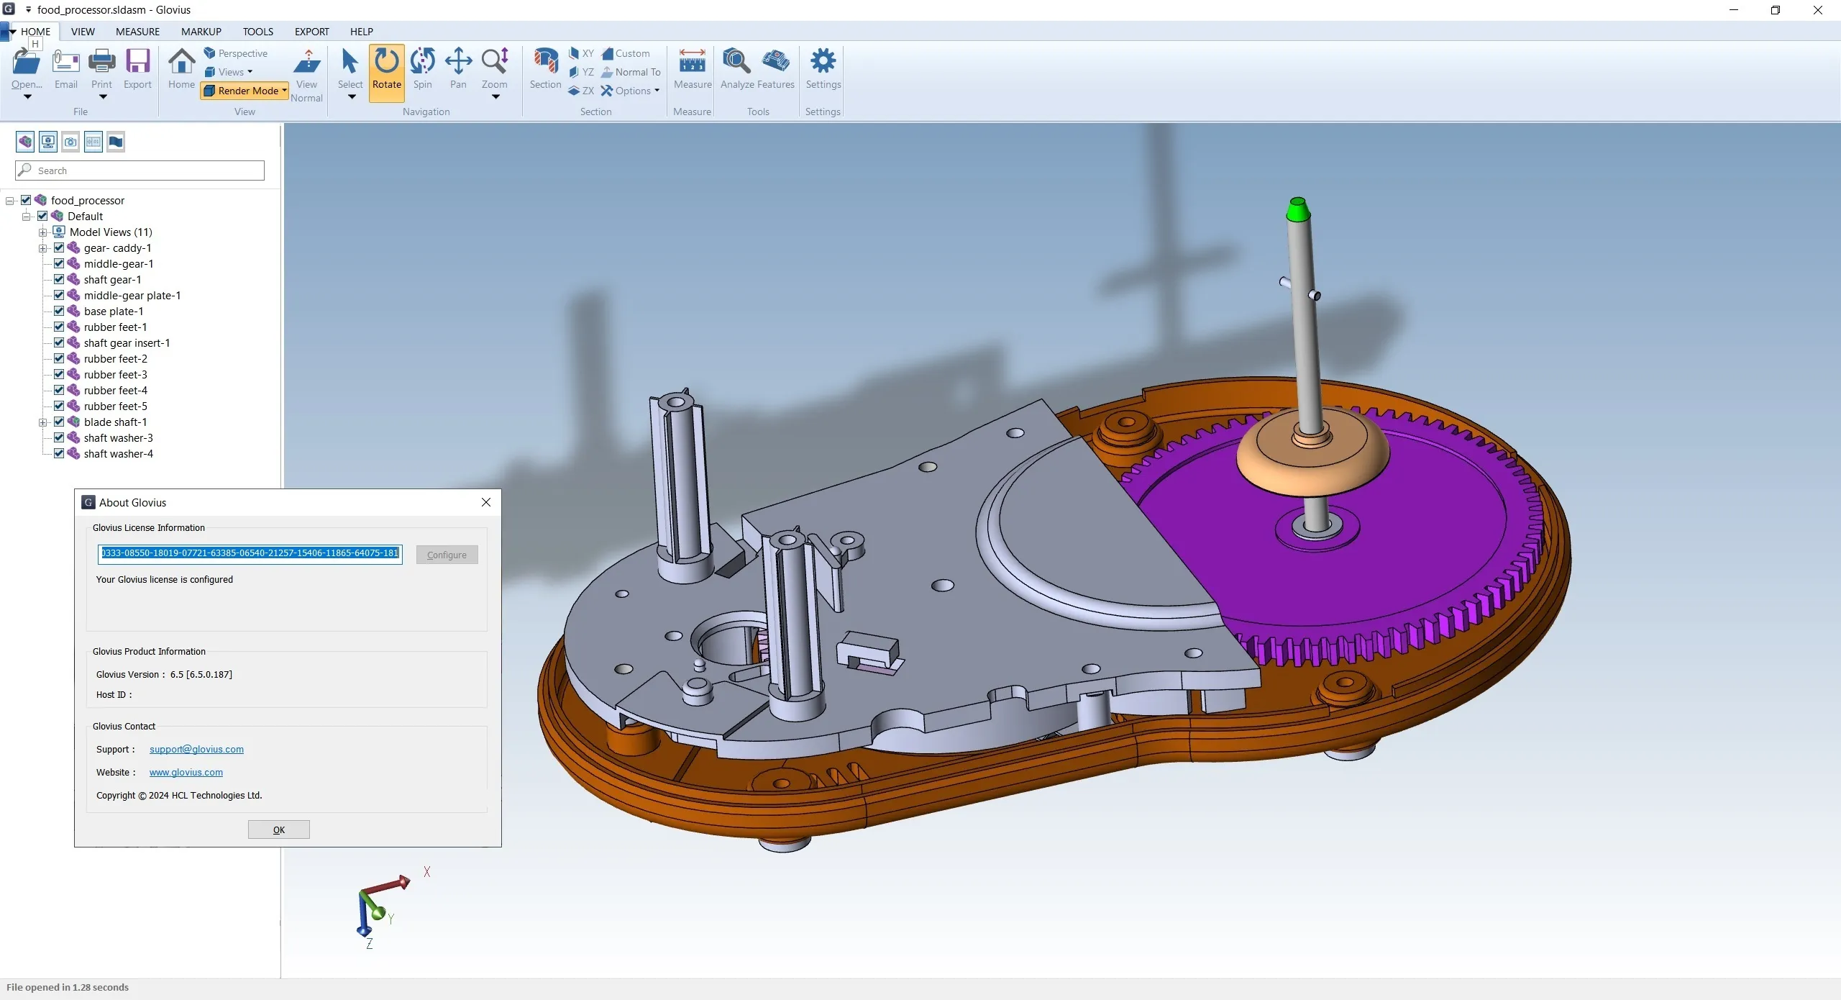Click OK in About Glovius dialog

click(279, 829)
